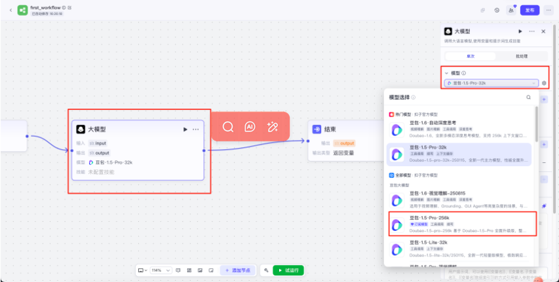This screenshot has width=559, height=282.
Task: Click the 大模型 icon in the side panel header
Action: point(448,31)
